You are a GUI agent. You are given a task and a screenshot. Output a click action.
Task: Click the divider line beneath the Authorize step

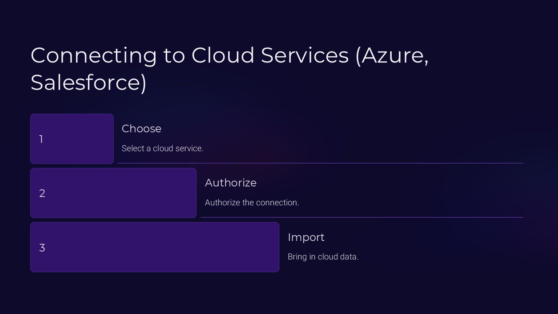click(x=361, y=217)
